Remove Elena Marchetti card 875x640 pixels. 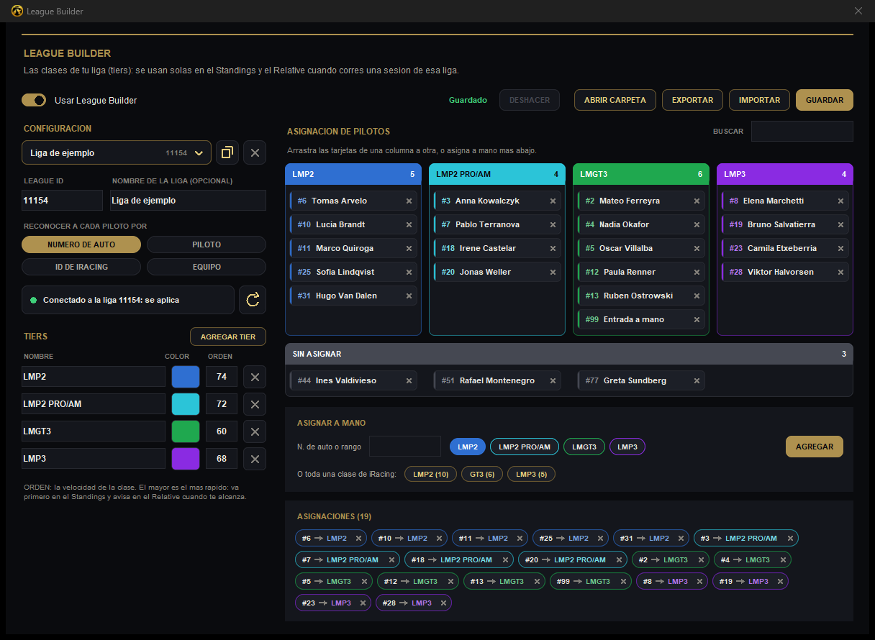(840, 201)
